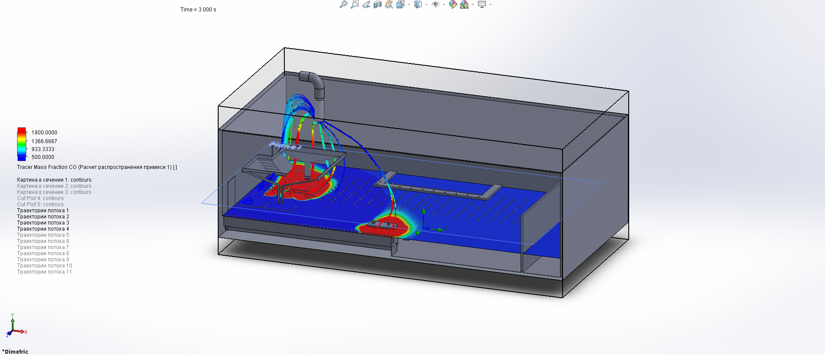This screenshot has height=355, width=825.
Task: Expand the Display Style dropdown arrow
Action: [426, 4]
